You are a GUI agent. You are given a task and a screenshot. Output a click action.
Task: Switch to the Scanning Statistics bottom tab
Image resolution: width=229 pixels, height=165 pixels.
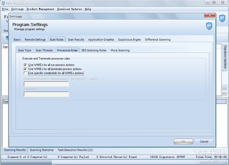coord(41,150)
